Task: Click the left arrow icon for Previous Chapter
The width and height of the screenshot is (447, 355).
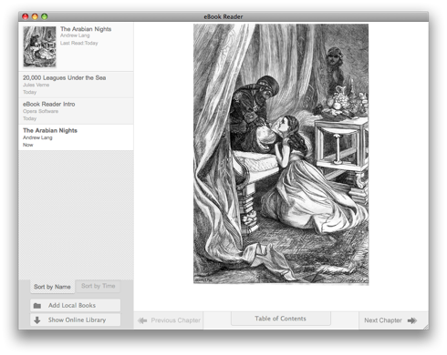Action: coord(142,320)
